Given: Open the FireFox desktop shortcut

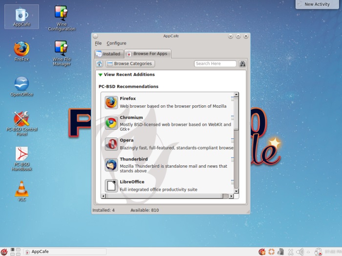Looking at the screenshot, I should [21, 52].
